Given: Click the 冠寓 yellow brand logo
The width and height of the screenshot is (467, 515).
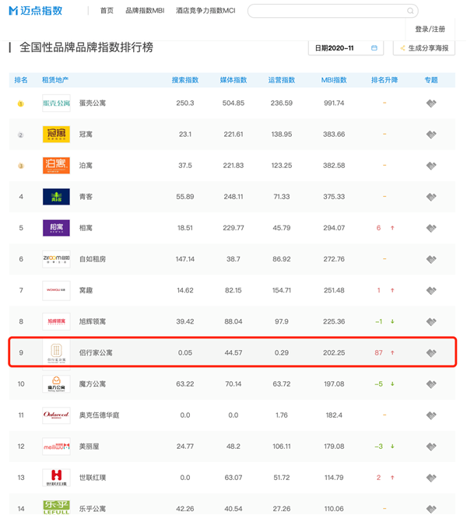Looking at the screenshot, I should [56, 134].
